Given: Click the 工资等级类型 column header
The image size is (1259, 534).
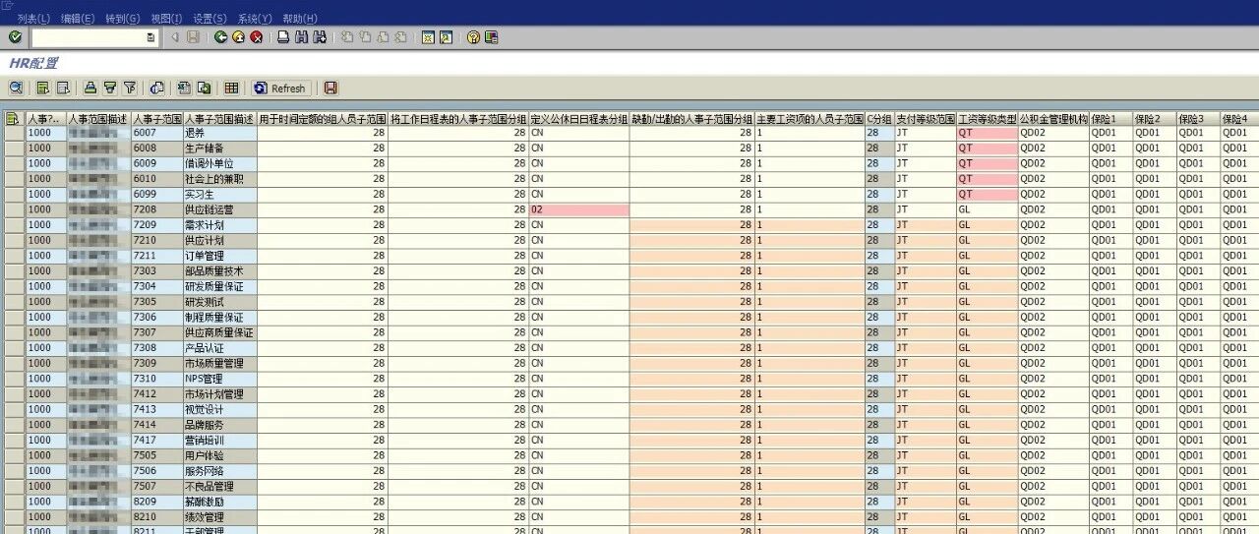Looking at the screenshot, I should coord(987,118).
